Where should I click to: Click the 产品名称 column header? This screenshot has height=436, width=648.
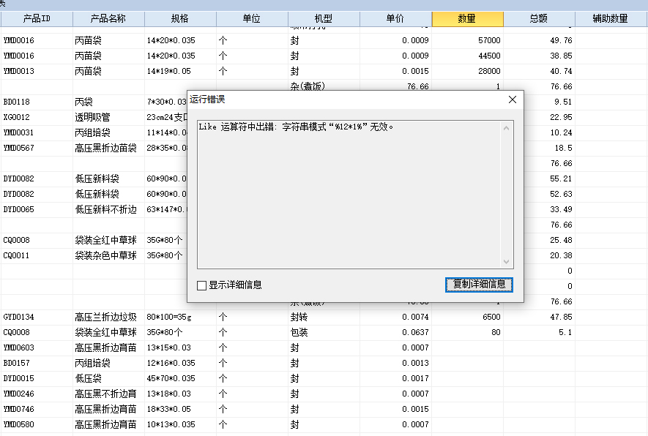click(x=108, y=18)
